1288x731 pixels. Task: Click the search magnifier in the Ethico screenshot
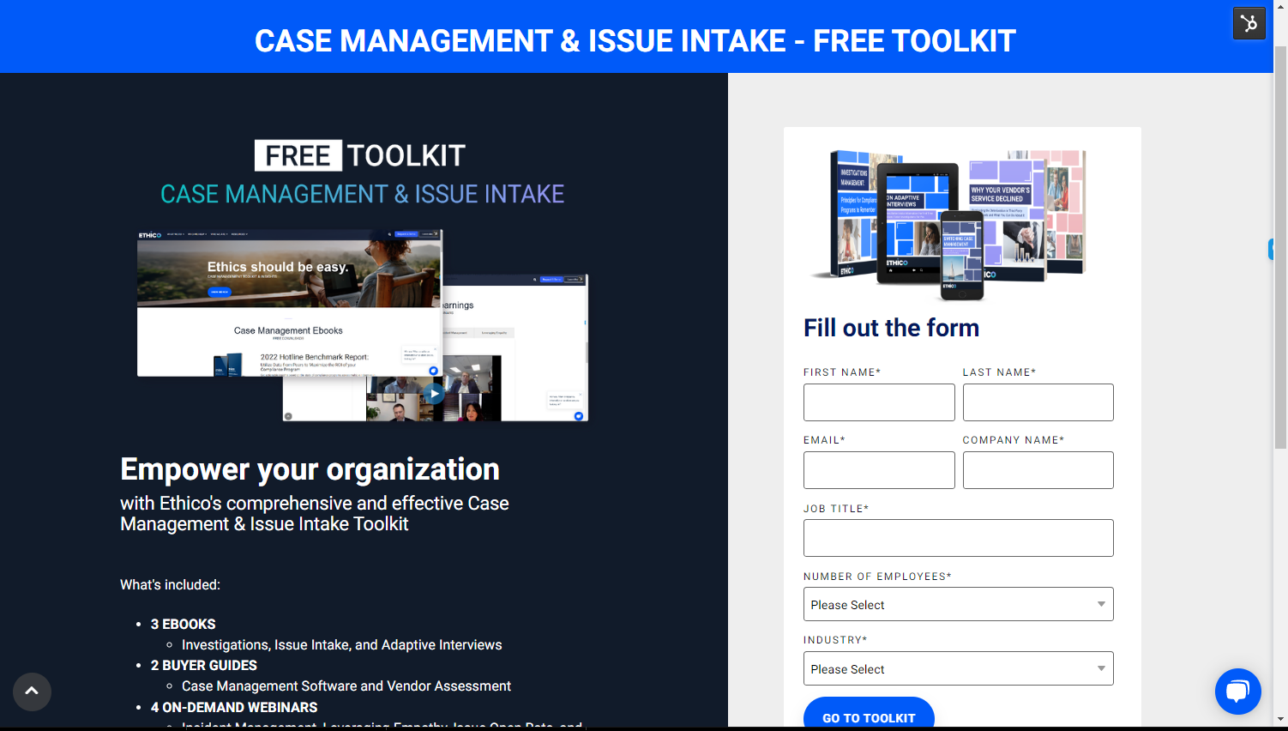[x=389, y=234]
